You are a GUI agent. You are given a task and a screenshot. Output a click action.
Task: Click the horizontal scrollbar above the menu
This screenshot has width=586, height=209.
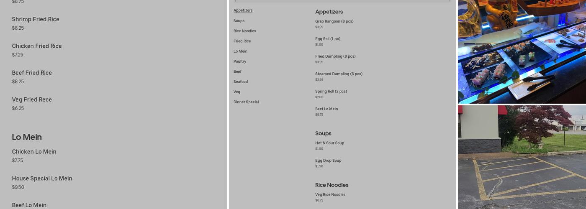(342, 1)
